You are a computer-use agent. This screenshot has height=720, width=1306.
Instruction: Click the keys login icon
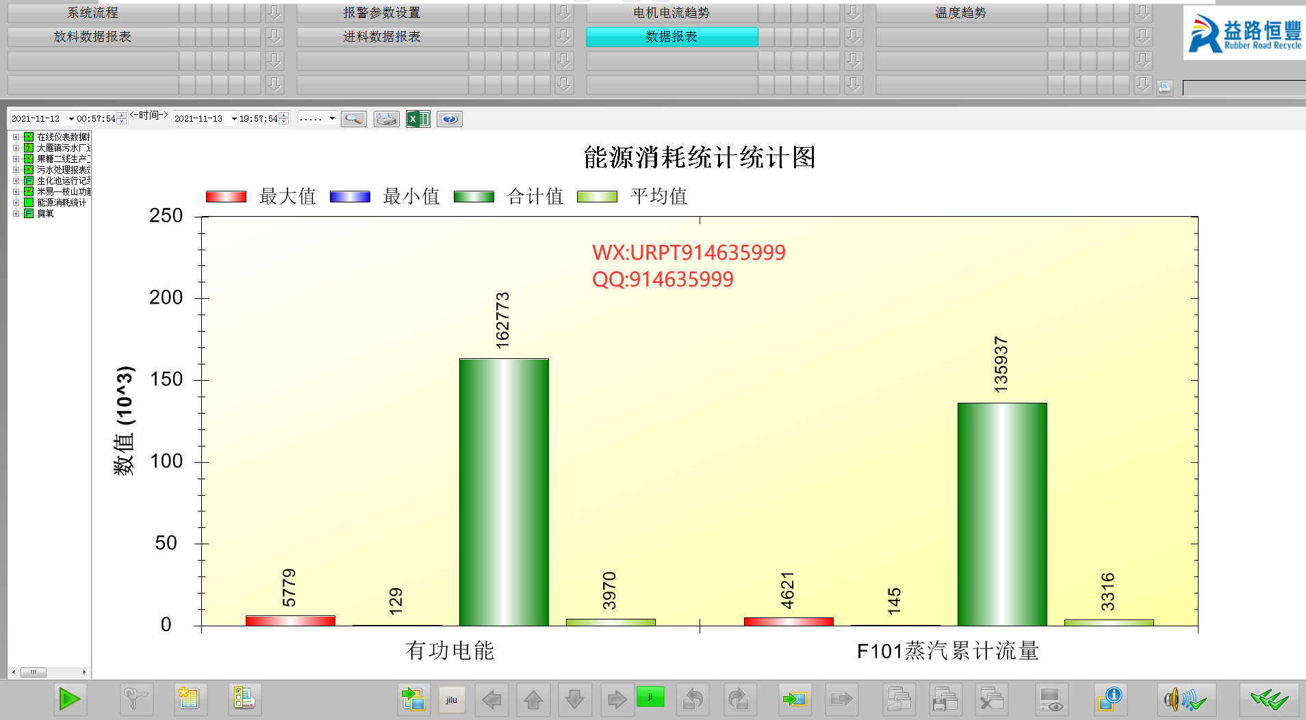(x=136, y=699)
